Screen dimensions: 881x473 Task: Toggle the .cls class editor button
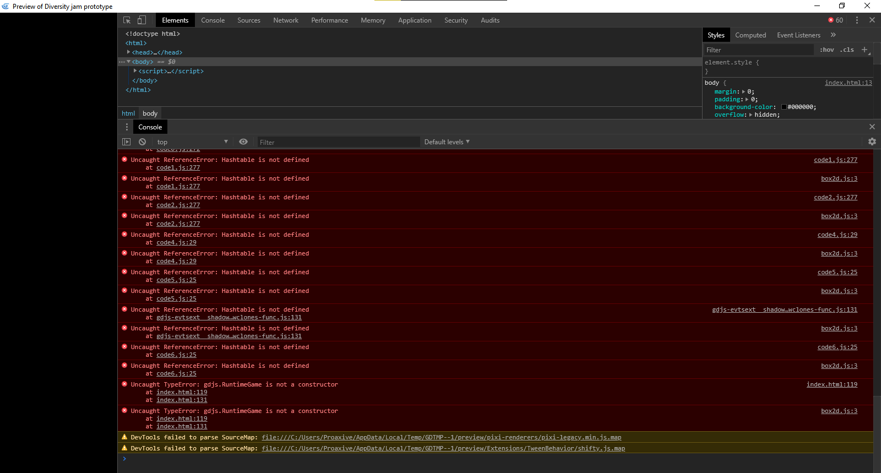[847, 50]
